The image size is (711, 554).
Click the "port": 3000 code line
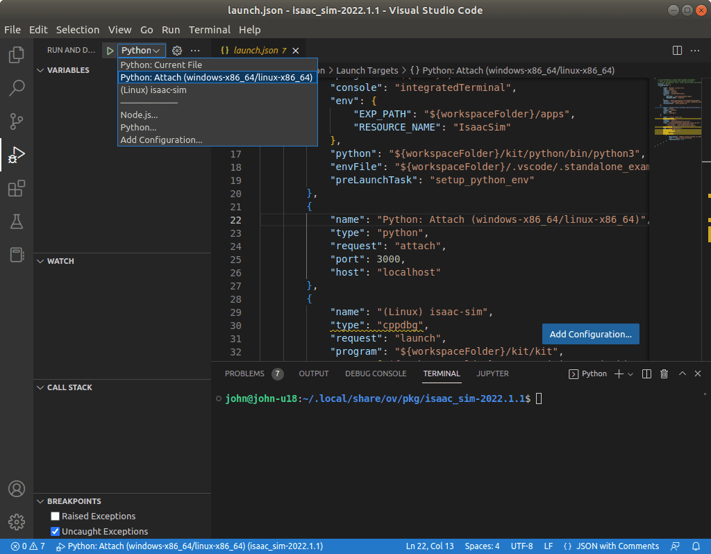coord(367,260)
